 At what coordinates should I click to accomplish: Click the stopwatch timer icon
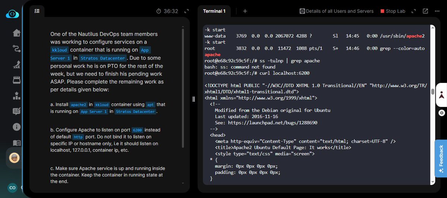159,11
